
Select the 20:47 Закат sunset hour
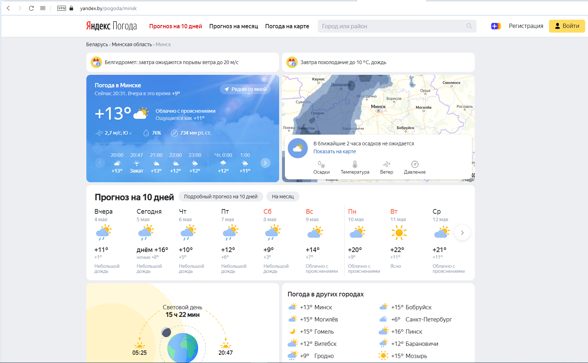coord(137,163)
